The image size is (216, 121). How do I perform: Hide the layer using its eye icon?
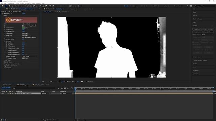click(1, 93)
